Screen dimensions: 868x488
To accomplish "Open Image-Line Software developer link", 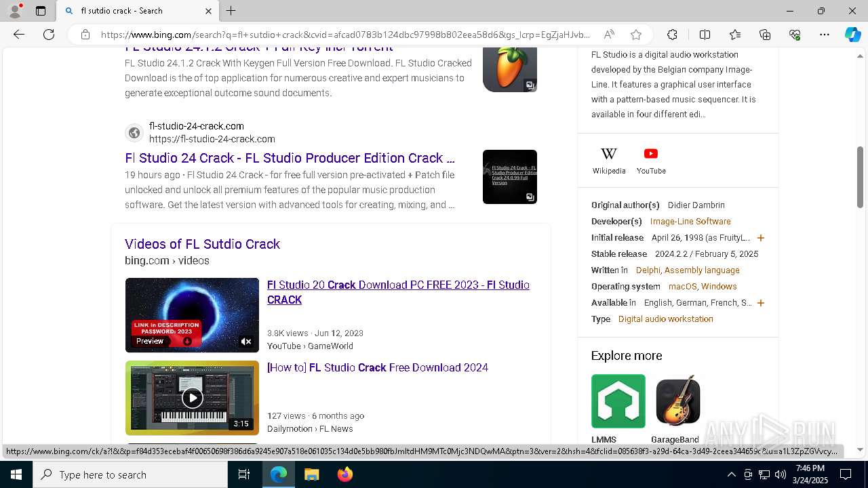I will click(690, 222).
